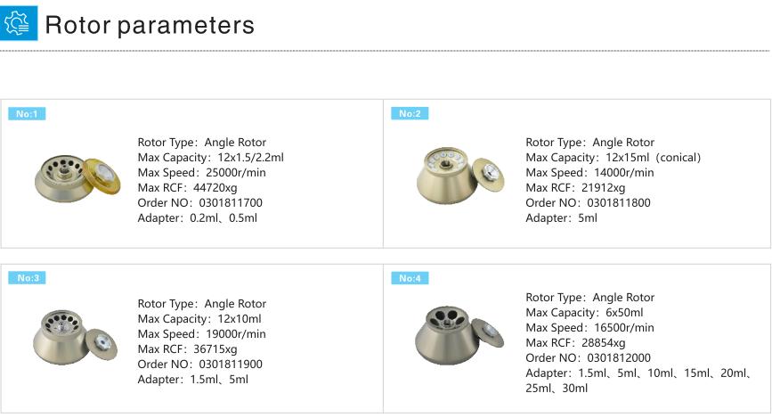Click the Adapter 0.2ml, 0.5ml line
This screenshot has height=418, width=772.
tap(197, 217)
